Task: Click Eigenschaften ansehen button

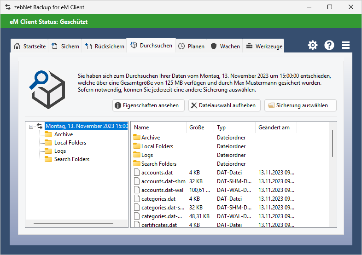Action: [148, 105]
